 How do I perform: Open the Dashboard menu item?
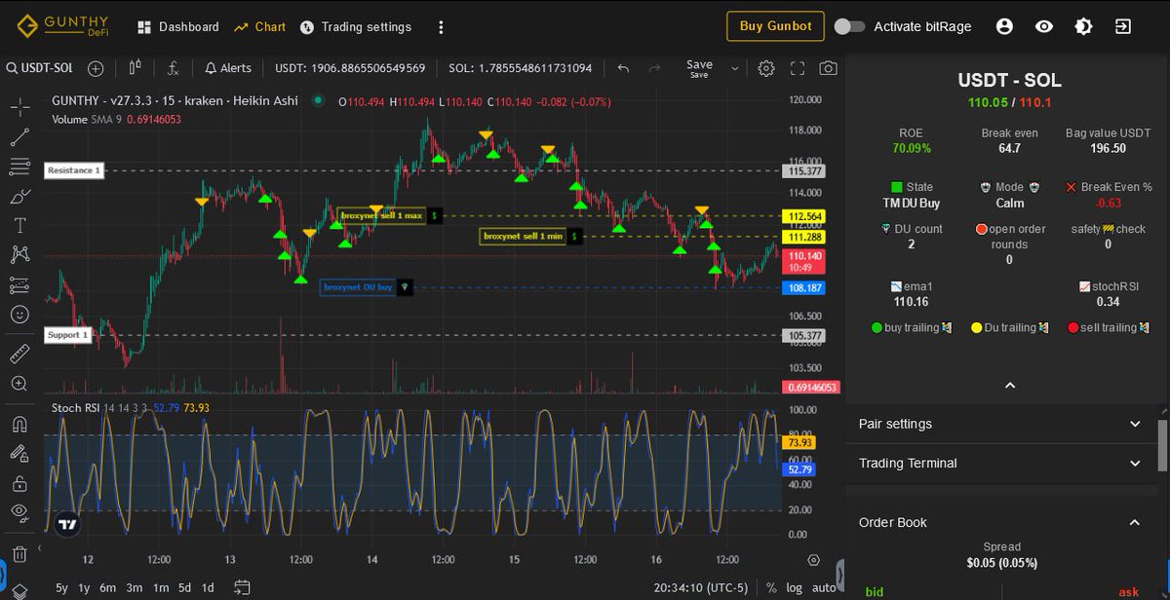[178, 26]
